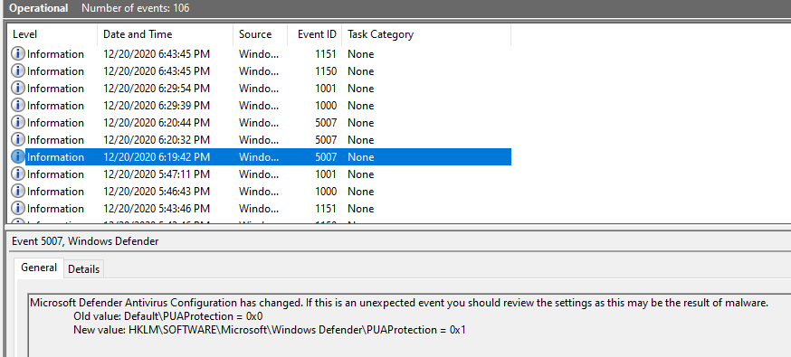
Task: Click the Old value PUAProtection line
Action: (168, 316)
